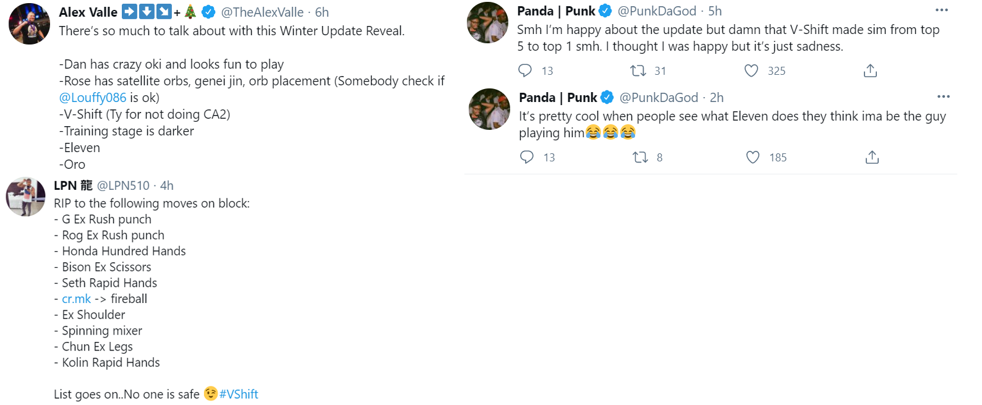982x405 pixels.
Task: Share Punk's V-Shift tweet
Action: tap(870, 70)
